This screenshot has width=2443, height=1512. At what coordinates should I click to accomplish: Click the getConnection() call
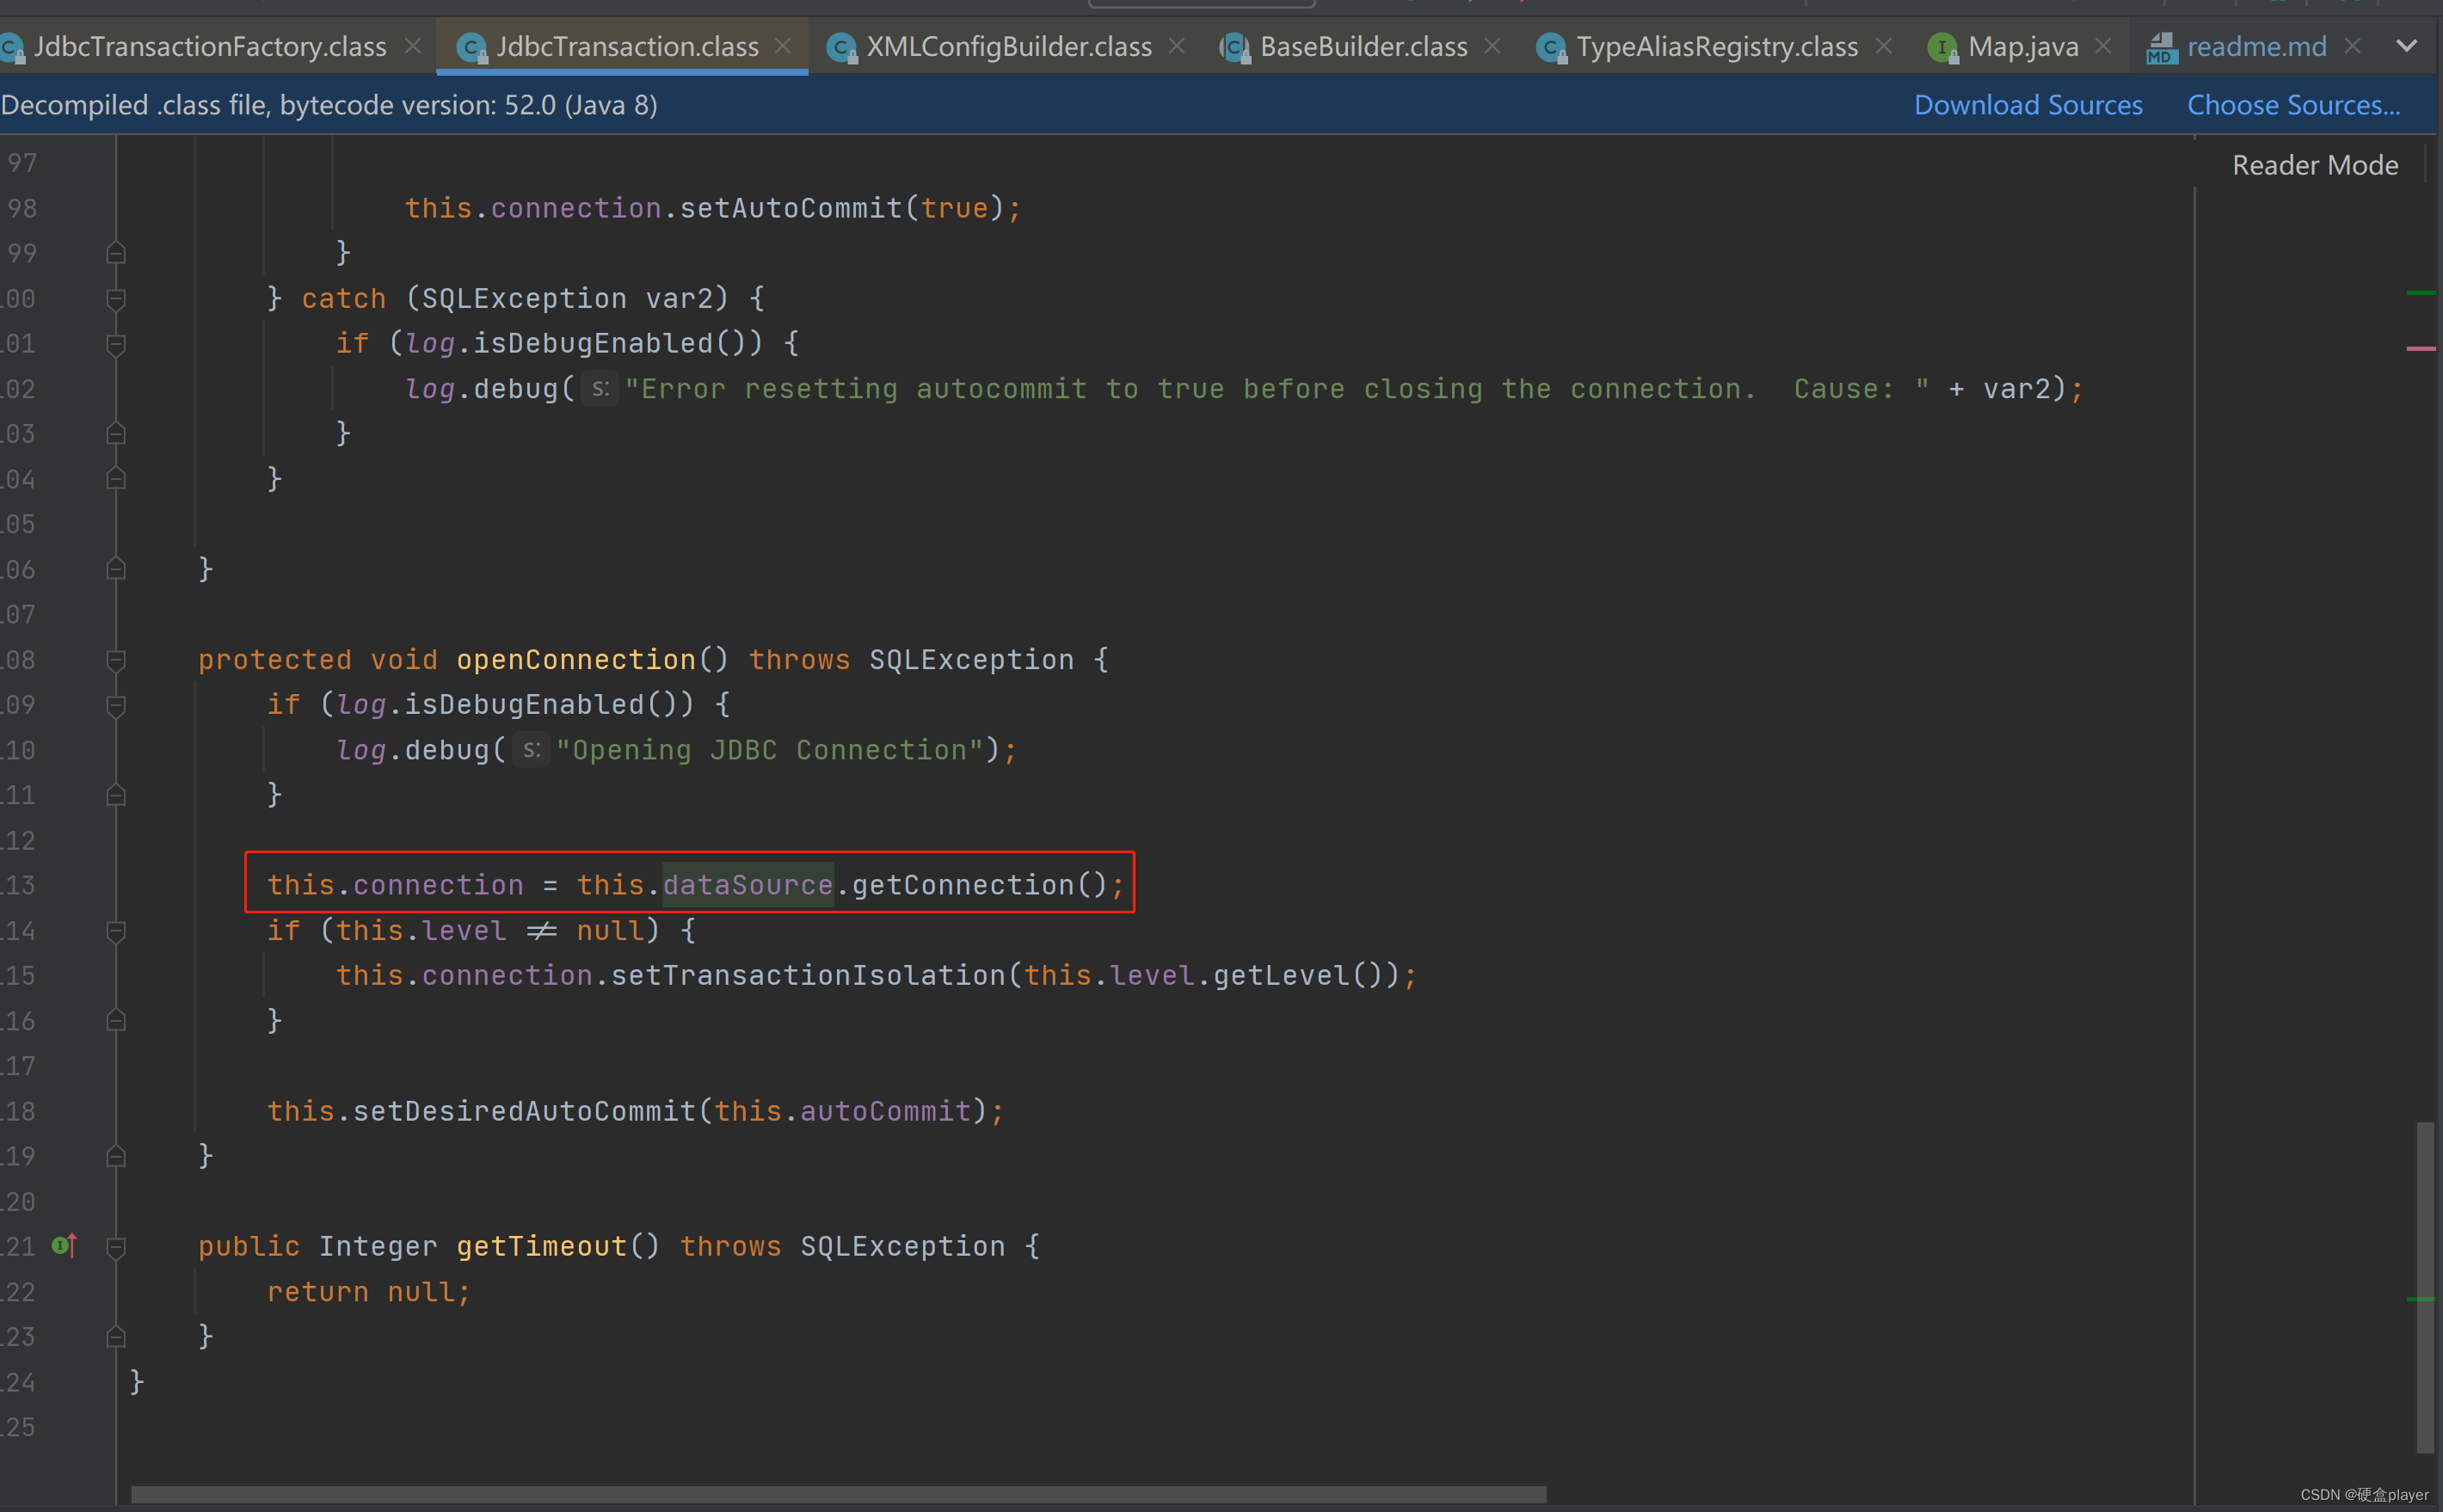pos(979,885)
